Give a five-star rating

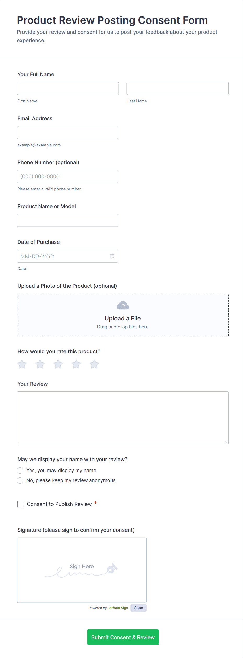[94, 364]
